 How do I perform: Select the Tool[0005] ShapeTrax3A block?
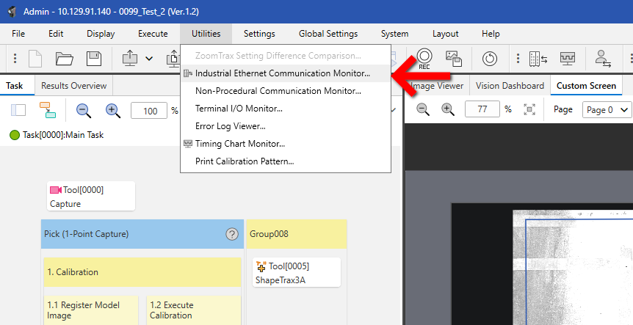pos(297,273)
